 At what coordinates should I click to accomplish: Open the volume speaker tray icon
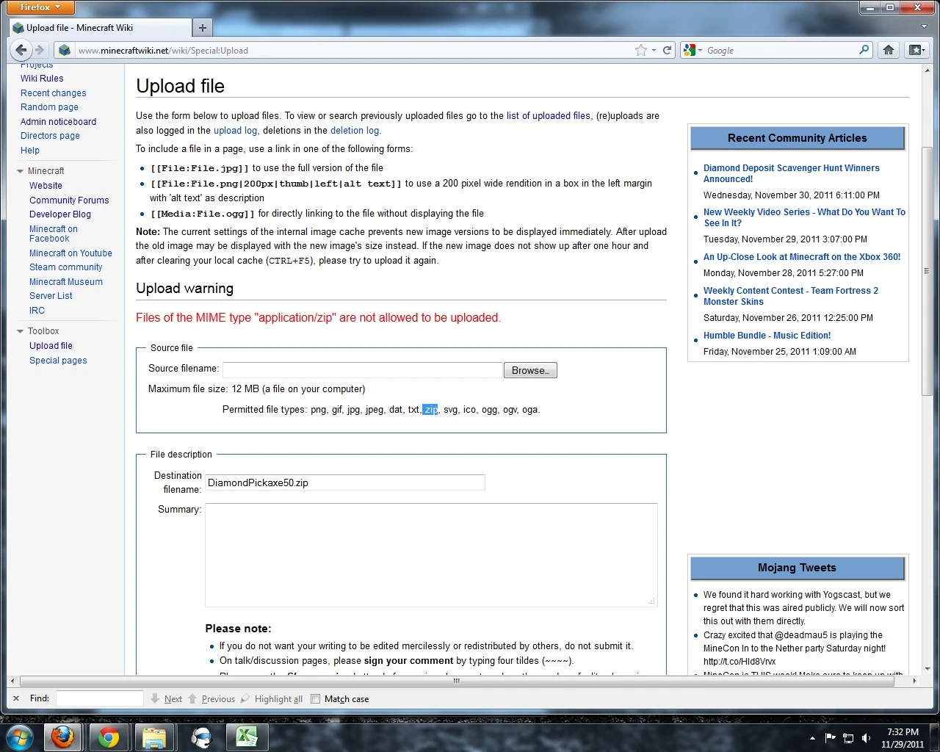point(866,738)
